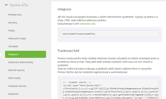Click the Správa účtu header title
Image resolution: width=166 pixels, height=99 pixels.
19,5
